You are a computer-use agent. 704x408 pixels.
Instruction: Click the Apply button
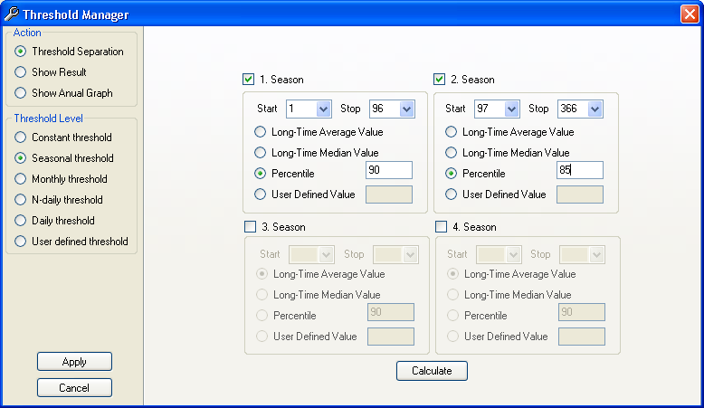point(74,361)
